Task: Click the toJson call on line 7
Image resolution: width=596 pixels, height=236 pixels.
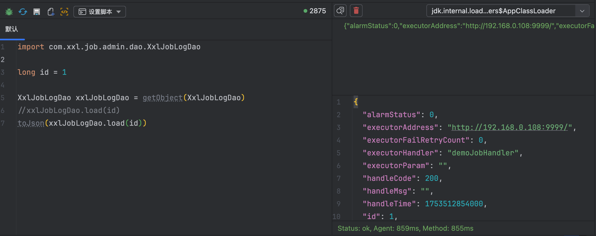Action: (x=31, y=123)
